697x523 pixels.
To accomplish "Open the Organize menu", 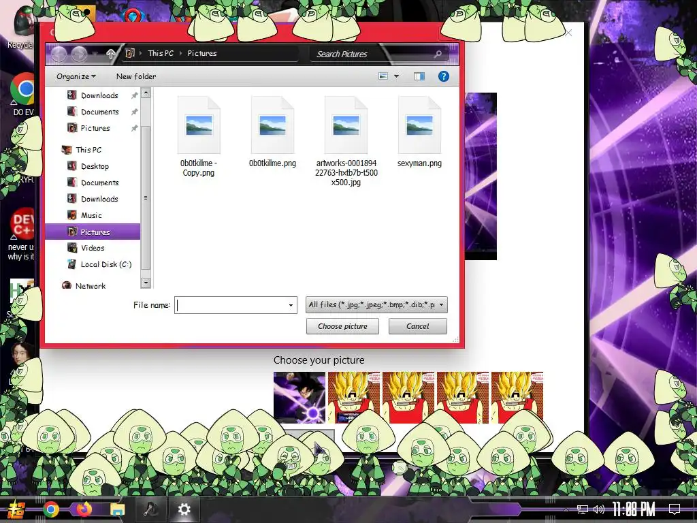I will (76, 76).
